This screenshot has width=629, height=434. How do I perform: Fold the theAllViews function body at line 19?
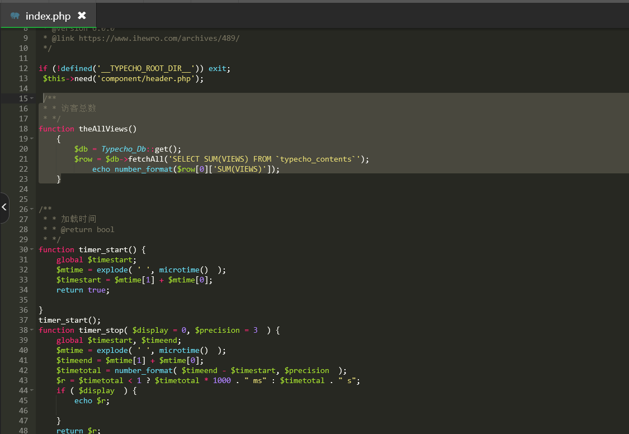tap(32, 139)
